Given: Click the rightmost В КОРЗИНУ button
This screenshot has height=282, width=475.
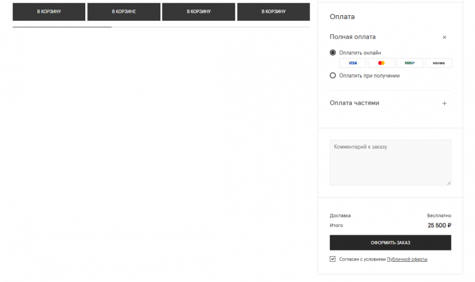Looking at the screenshot, I should pyautogui.click(x=273, y=12).
